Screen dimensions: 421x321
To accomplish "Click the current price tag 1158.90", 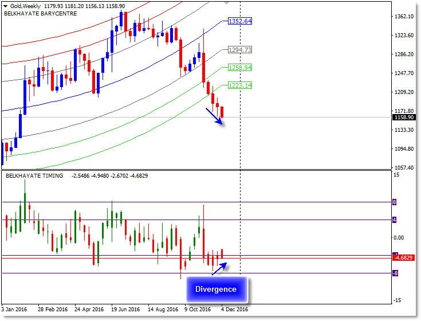I will point(404,118).
